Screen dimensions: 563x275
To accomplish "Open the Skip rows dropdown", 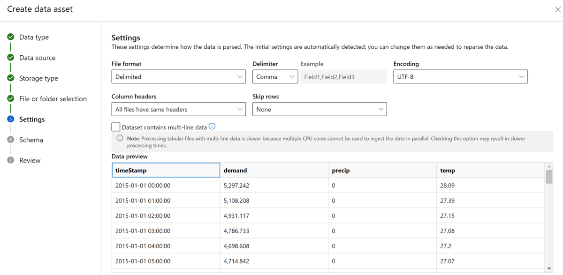I will click(x=319, y=110).
